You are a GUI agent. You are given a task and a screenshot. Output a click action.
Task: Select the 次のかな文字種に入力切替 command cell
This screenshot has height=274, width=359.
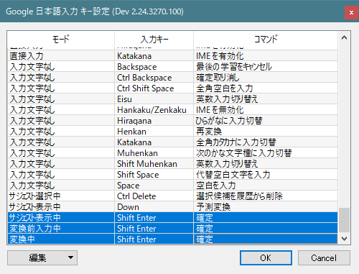coord(266,153)
